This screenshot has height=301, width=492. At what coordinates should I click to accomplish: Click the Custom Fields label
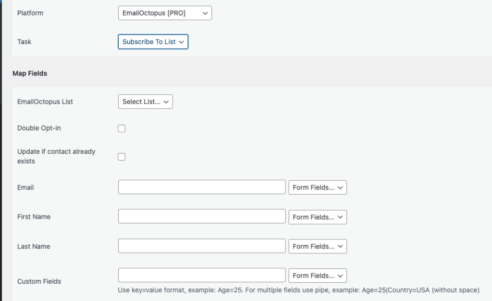click(39, 281)
